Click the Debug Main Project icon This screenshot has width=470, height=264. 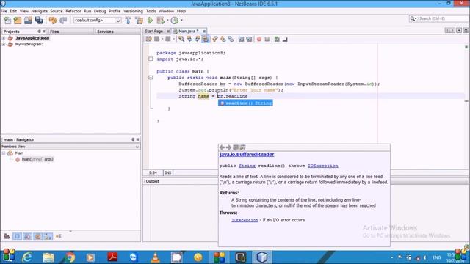coord(160,21)
